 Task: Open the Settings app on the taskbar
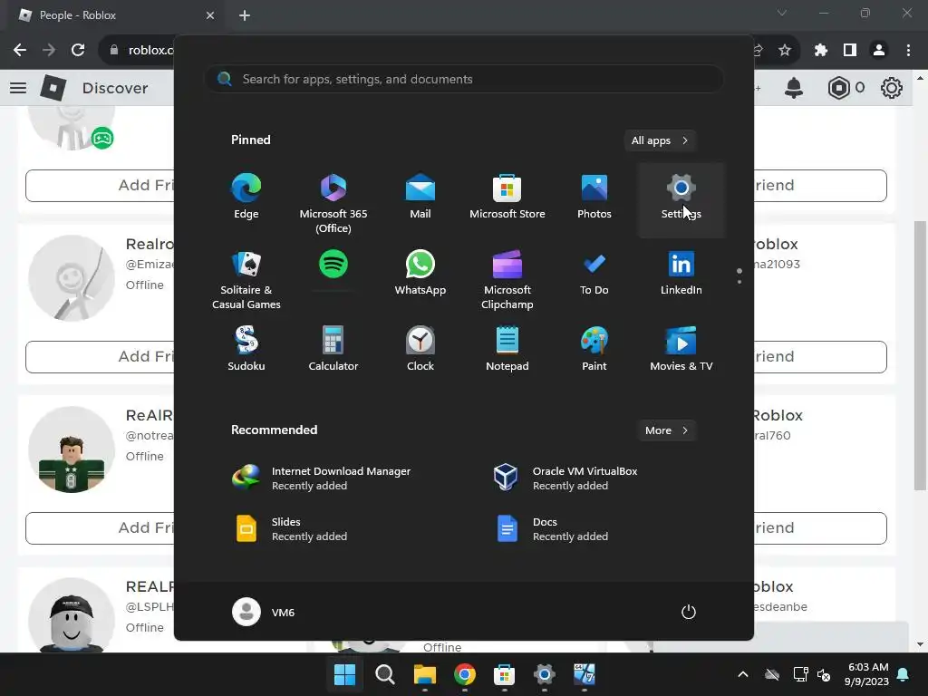coord(544,674)
